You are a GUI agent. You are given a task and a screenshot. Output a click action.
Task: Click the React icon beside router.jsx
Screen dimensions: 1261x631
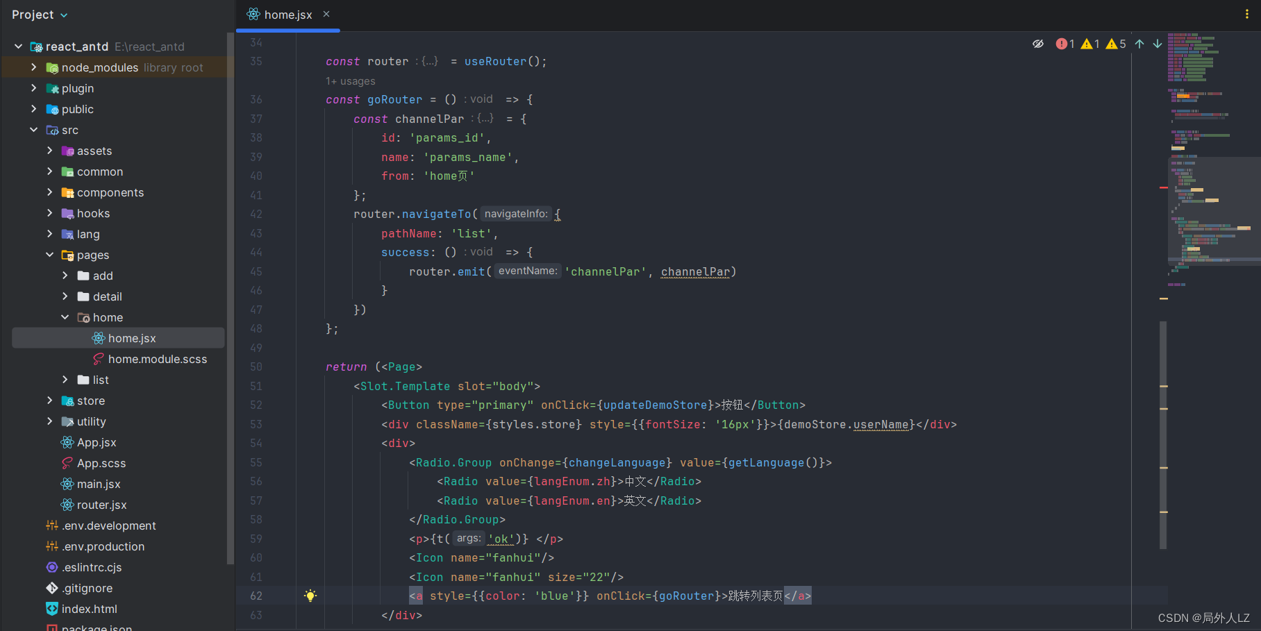click(67, 505)
